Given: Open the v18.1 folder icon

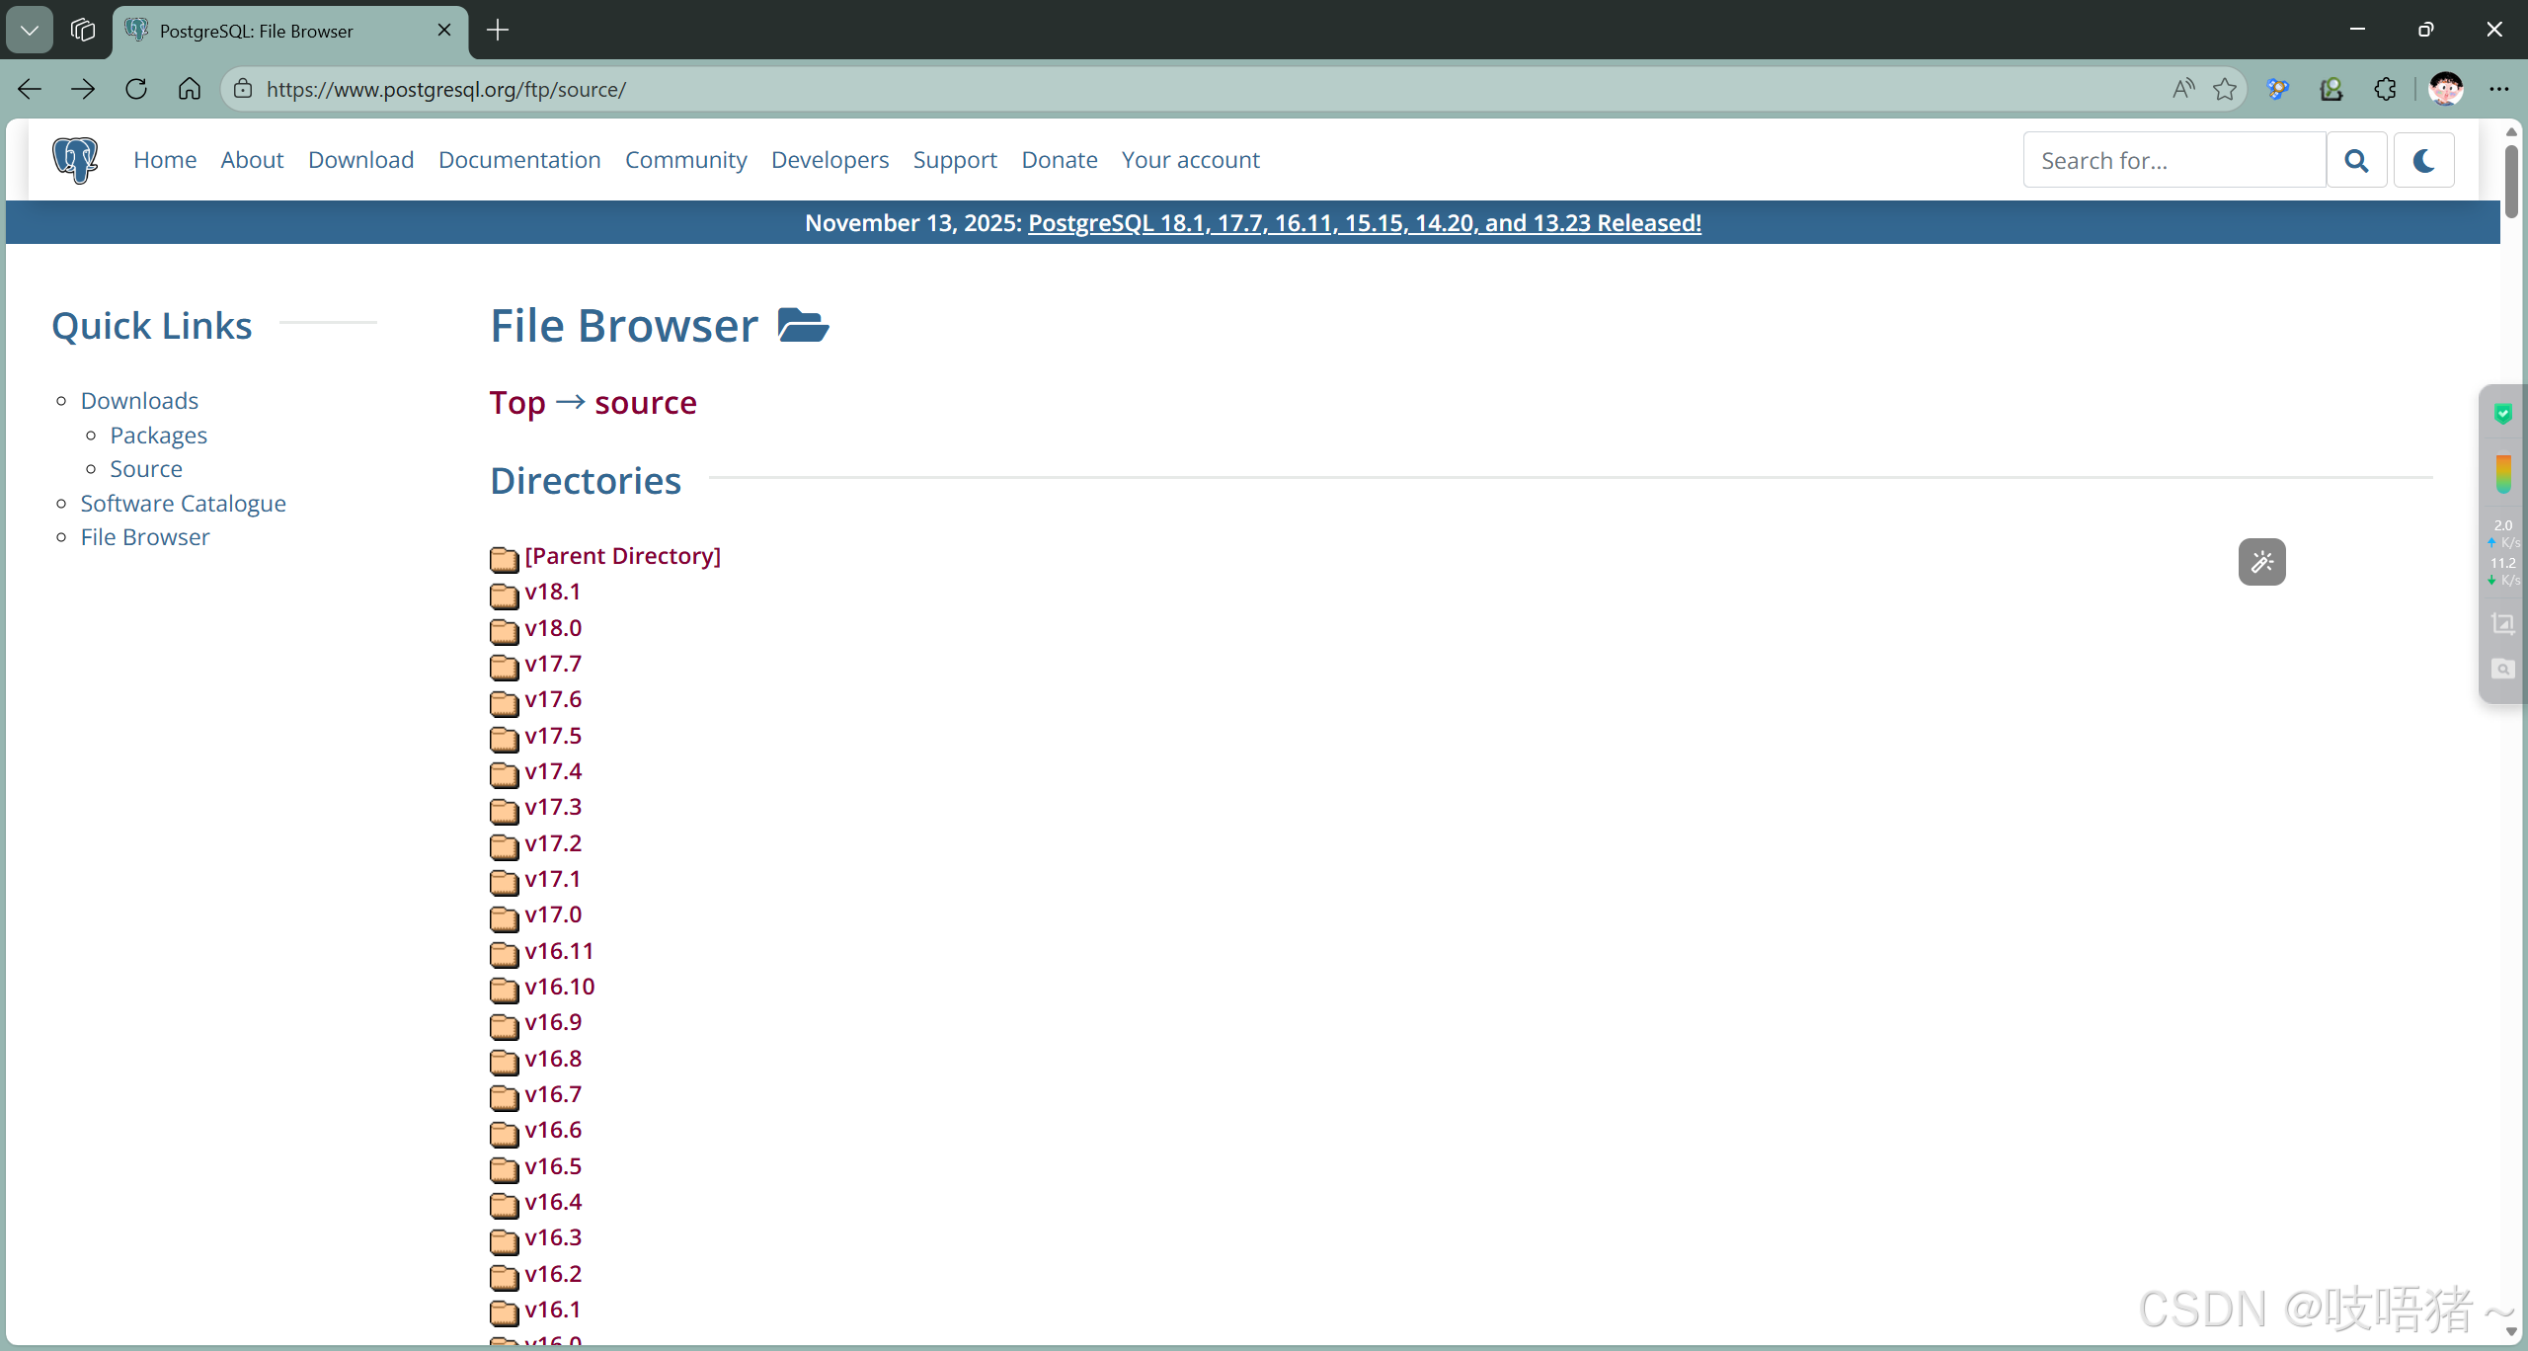Looking at the screenshot, I should pyautogui.click(x=504, y=595).
